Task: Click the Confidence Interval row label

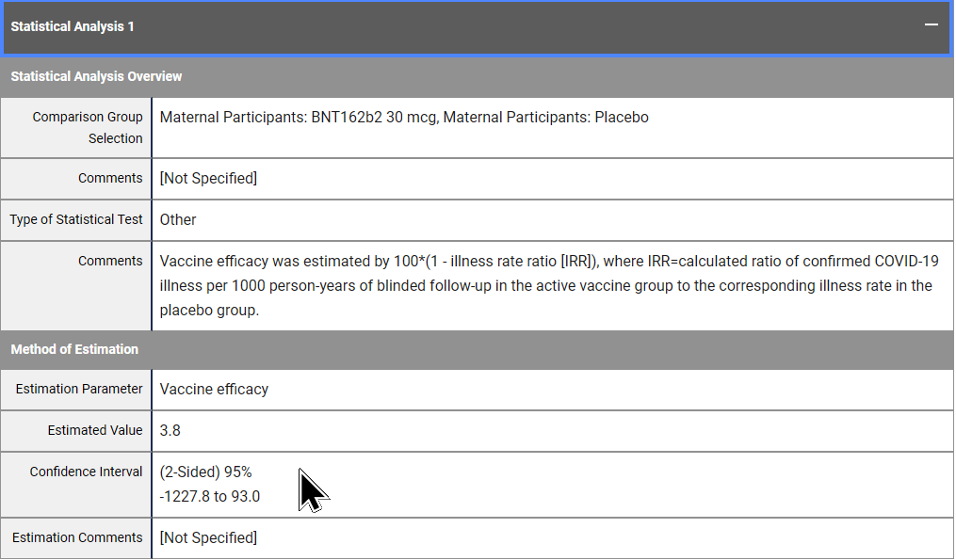Action: pyautogui.click(x=86, y=472)
